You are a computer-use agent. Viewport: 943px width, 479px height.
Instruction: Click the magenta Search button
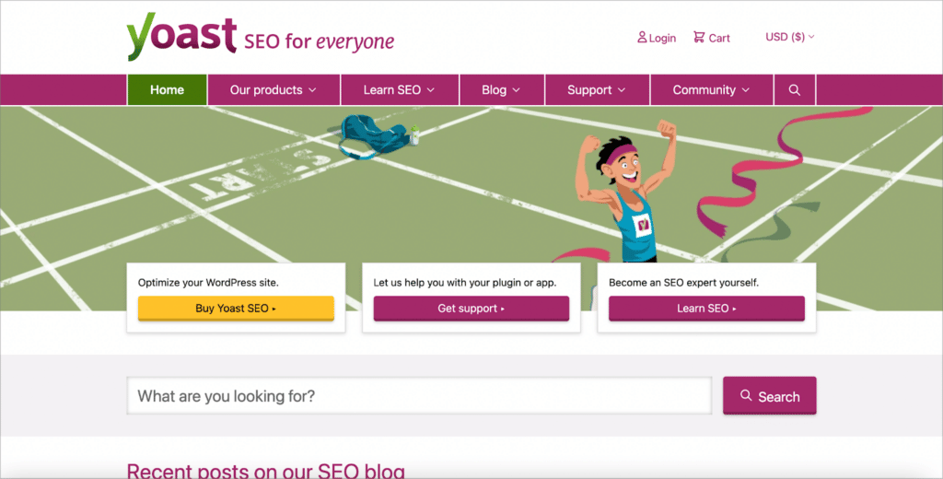(769, 396)
